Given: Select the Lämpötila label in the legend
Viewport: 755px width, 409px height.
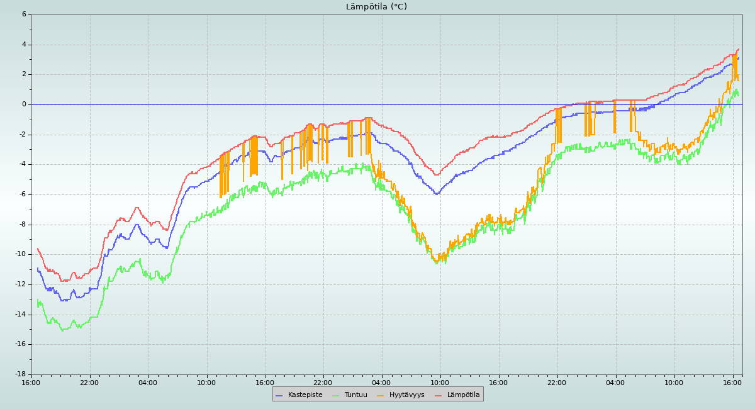Looking at the screenshot, I should pyautogui.click(x=463, y=395).
